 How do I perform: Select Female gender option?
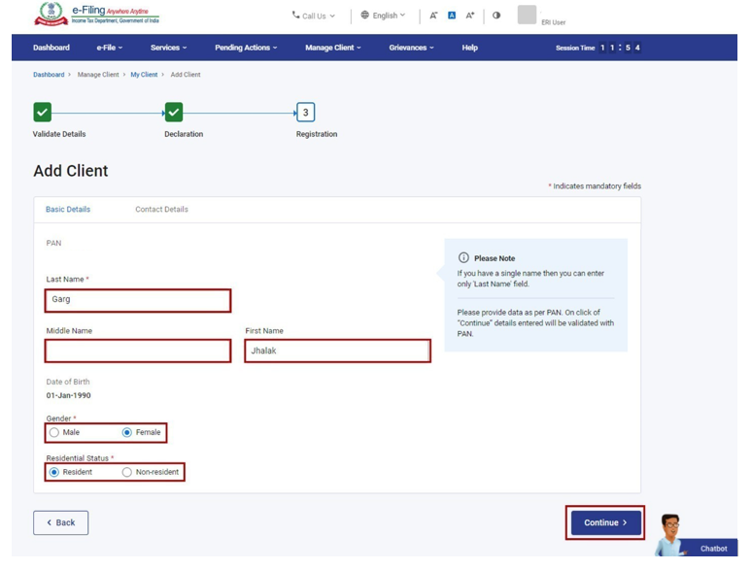(x=127, y=433)
